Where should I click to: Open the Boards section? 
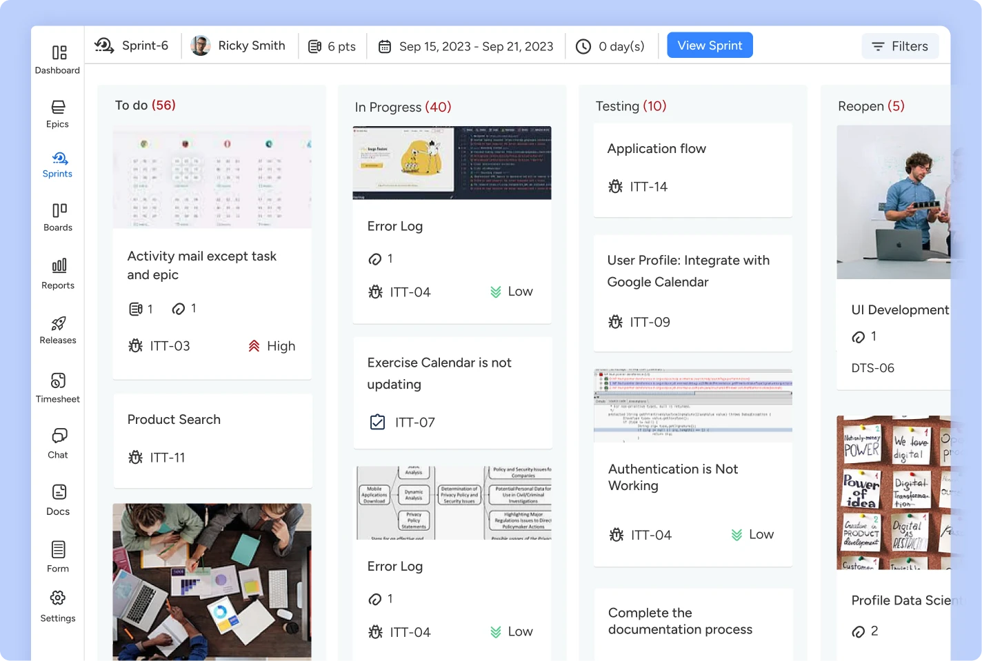pos(59,217)
